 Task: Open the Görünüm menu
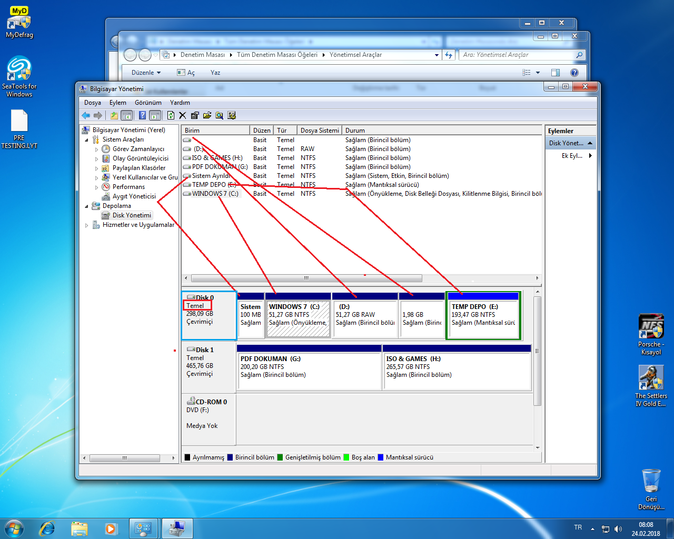click(x=148, y=103)
